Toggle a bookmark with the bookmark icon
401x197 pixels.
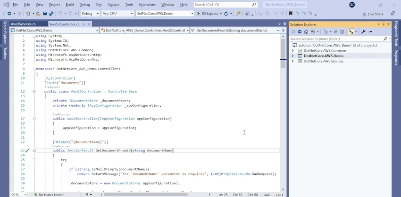291,14
